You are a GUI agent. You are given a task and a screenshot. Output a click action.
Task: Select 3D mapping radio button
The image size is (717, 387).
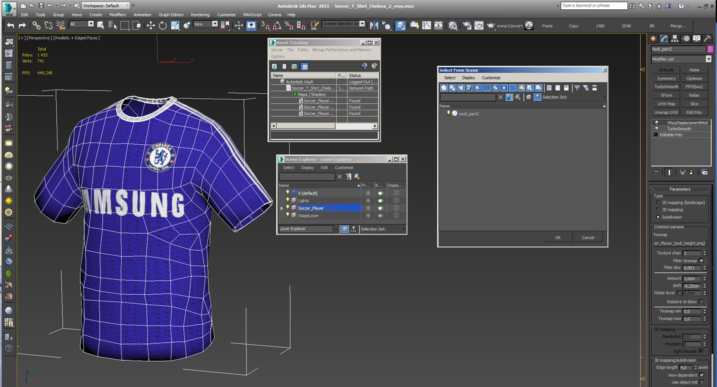click(x=658, y=210)
